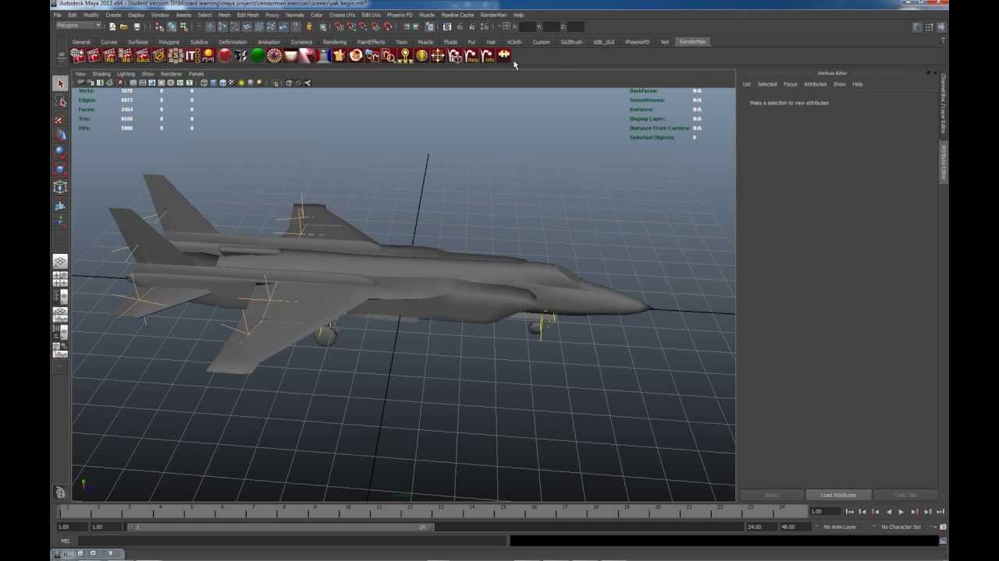Click the range slider bar
The width and height of the screenshot is (999, 561).
(281, 527)
